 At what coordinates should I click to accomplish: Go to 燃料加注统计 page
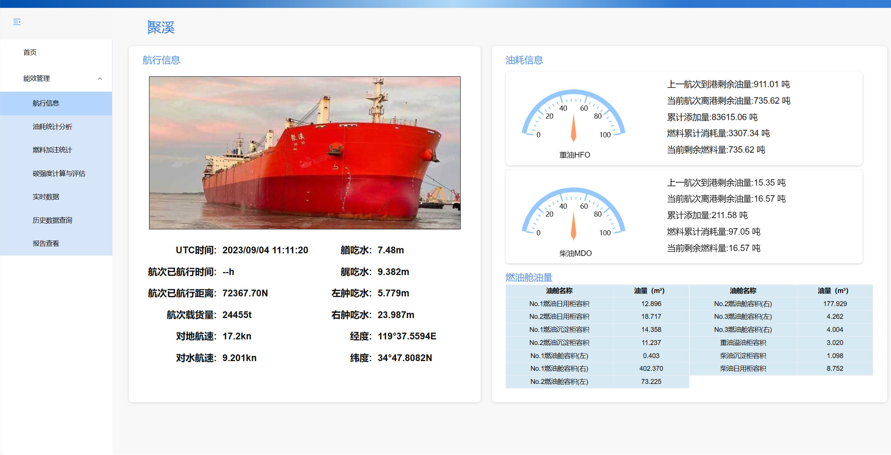coord(52,150)
